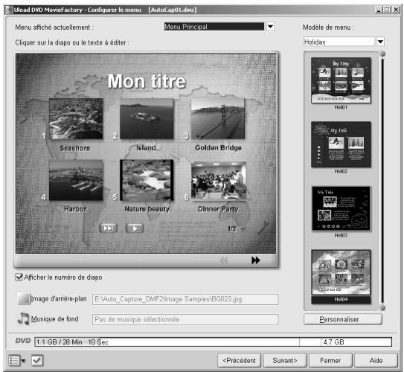Click the Holiday model combo box field
The height and width of the screenshot is (372, 404).
click(x=339, y=42)
